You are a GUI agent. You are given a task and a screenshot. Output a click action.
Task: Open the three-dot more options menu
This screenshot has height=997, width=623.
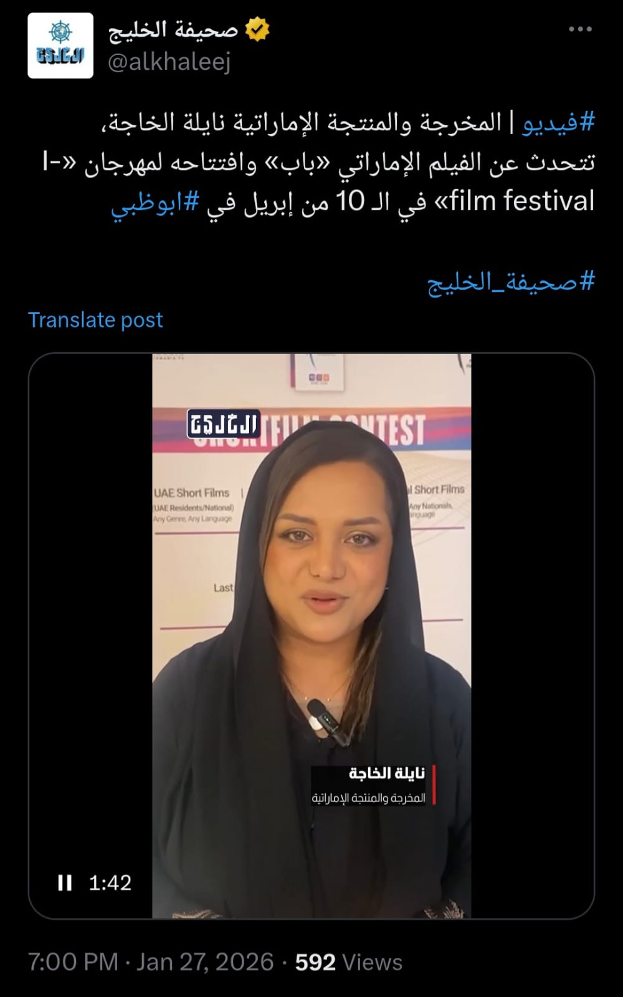[580, 29]
